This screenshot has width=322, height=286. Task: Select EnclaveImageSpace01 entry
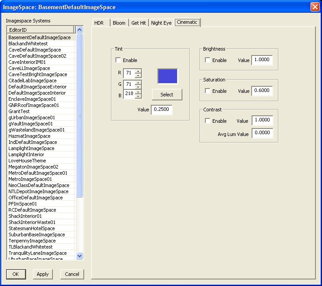point(41,99)
